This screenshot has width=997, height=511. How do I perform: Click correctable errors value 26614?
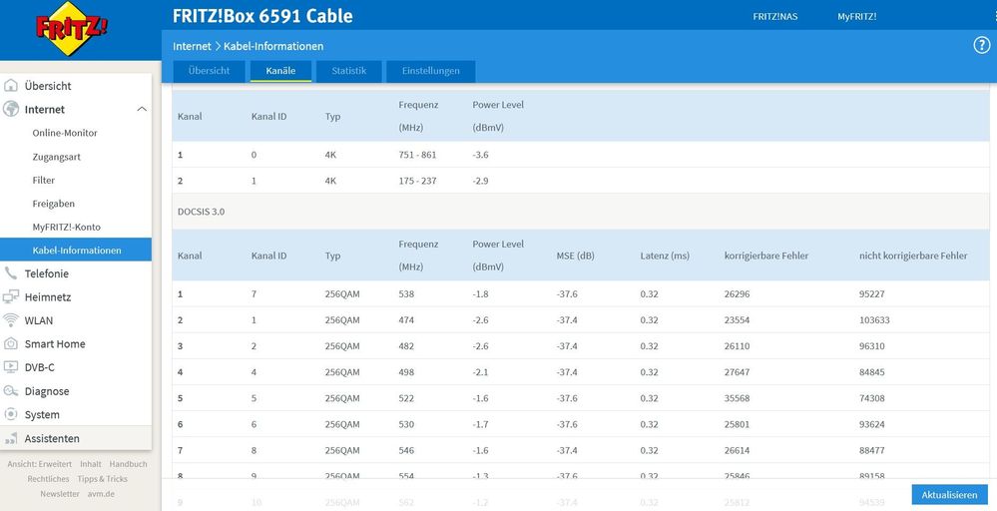coord(737,451)
